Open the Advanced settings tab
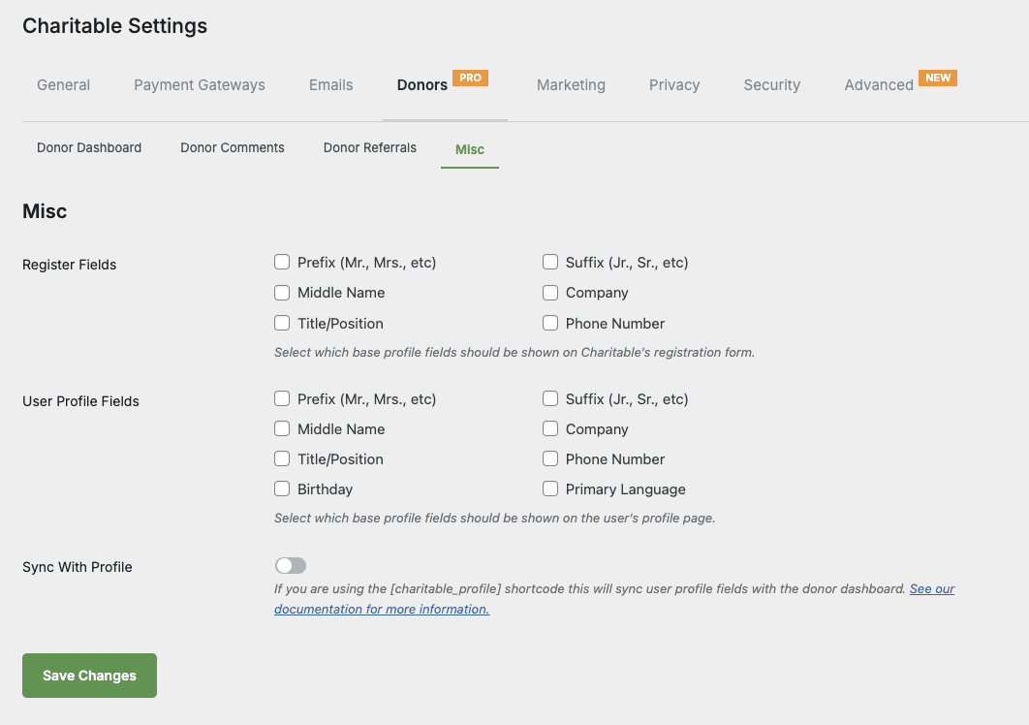Screen dimensions: 1029x725 [879, 85]
